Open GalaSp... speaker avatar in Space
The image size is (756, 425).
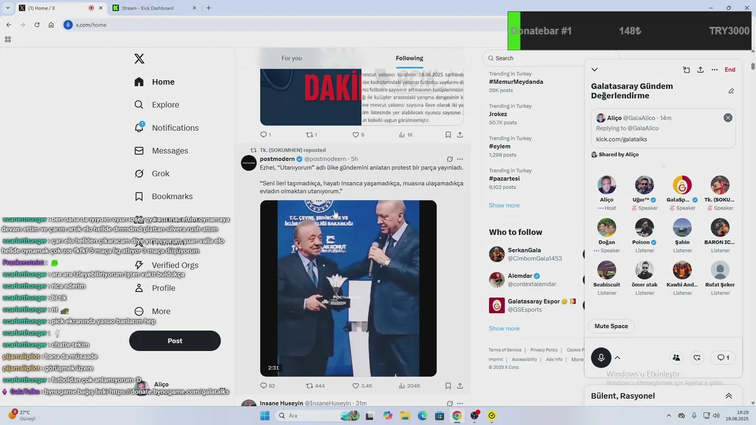point(682,185)
